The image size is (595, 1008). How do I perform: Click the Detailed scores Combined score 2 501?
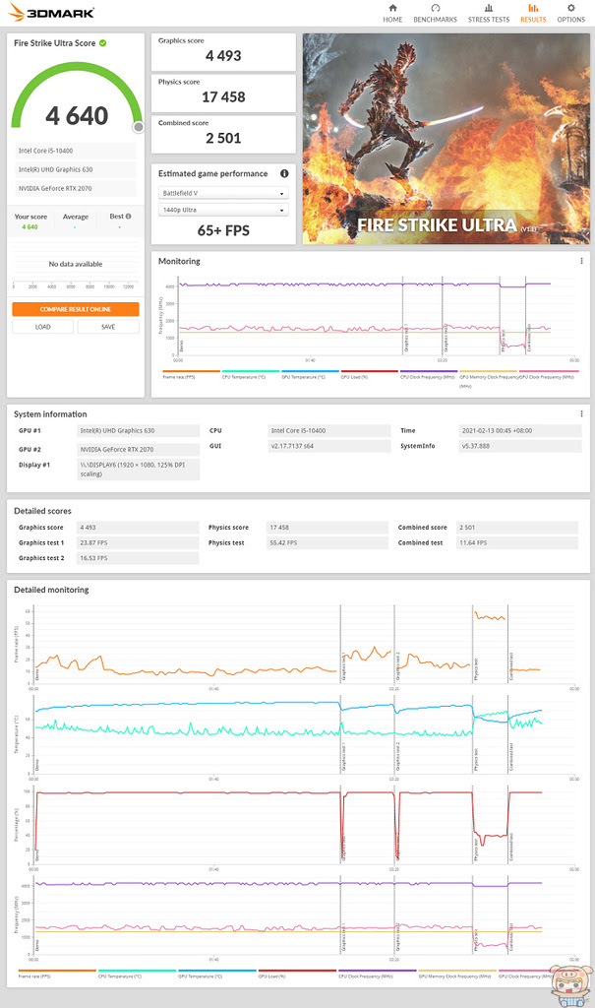coord(517,528)
